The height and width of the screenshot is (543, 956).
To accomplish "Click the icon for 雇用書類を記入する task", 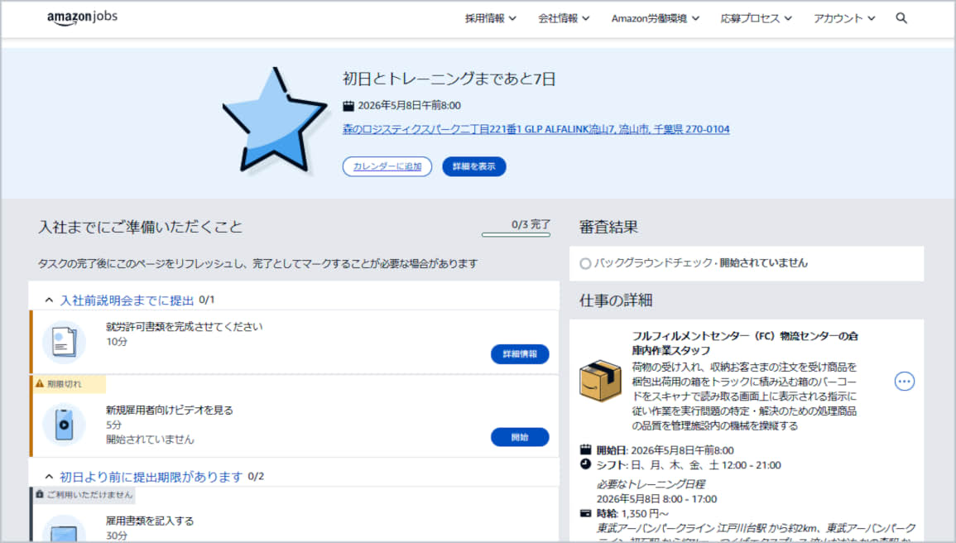I will point(64,529).
